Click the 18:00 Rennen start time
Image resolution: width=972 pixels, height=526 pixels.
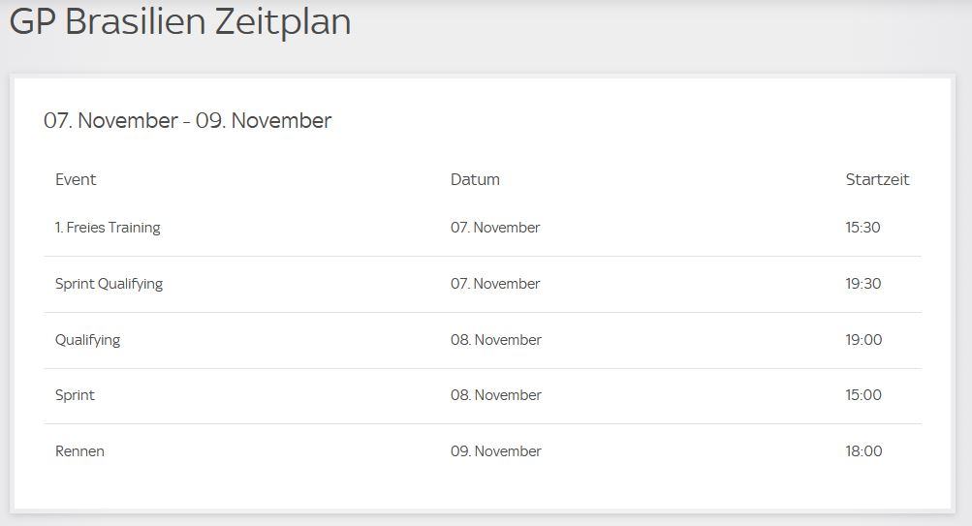(x=862, y=451)
